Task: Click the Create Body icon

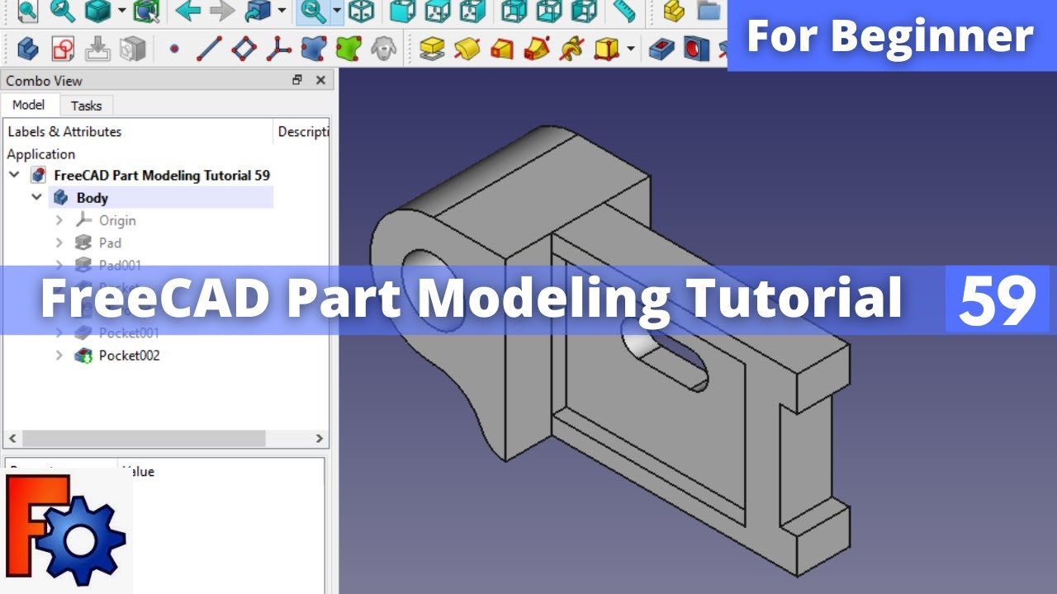Action: point(28,49)
